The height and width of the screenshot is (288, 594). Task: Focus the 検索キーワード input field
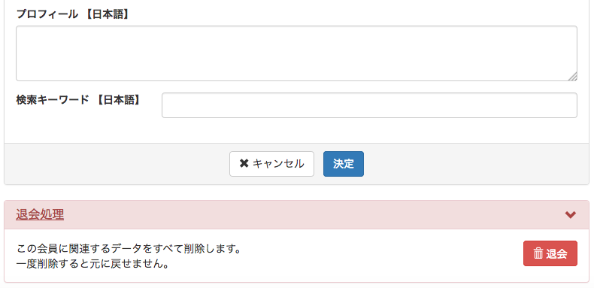pyautogui.click(x=369, y=105)
